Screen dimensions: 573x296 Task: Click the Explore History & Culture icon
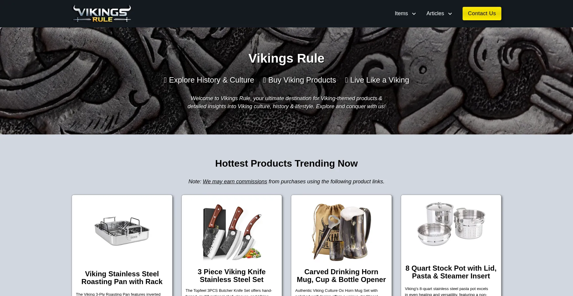[x=165, y=80]
